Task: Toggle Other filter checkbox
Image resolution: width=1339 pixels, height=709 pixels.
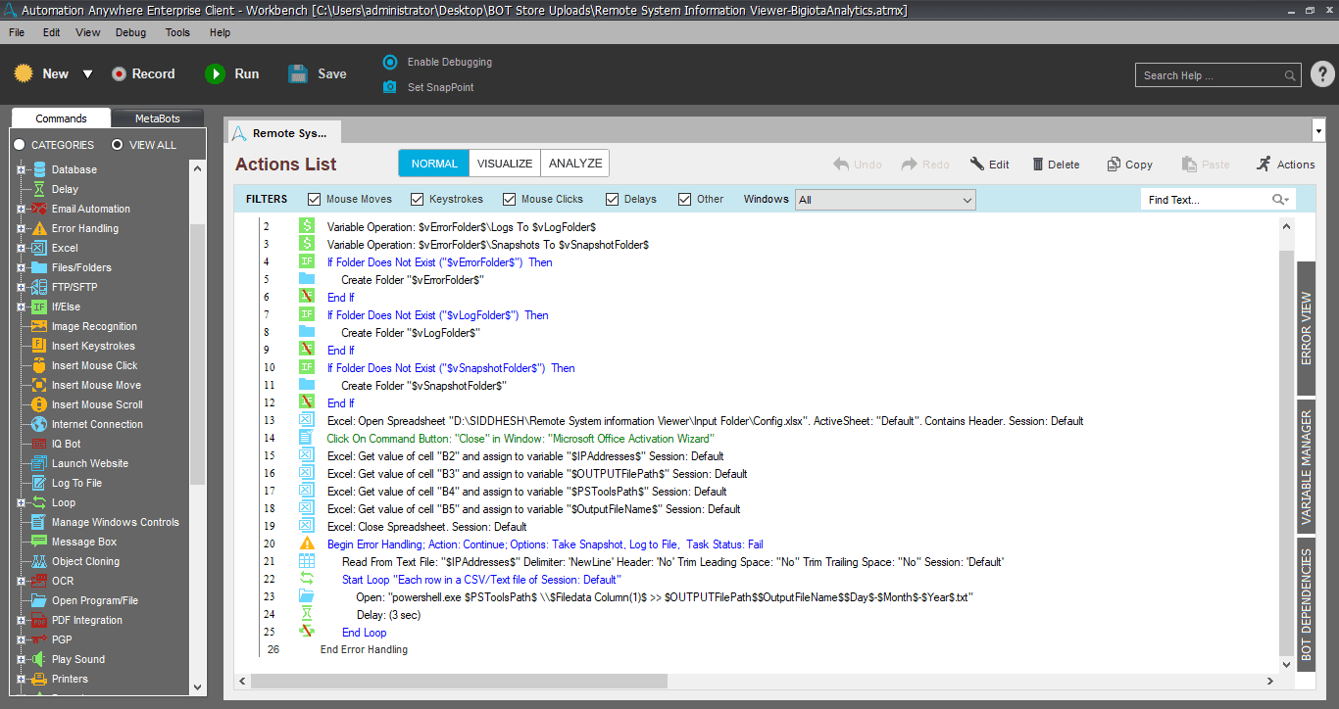Action: pos(684,199)
